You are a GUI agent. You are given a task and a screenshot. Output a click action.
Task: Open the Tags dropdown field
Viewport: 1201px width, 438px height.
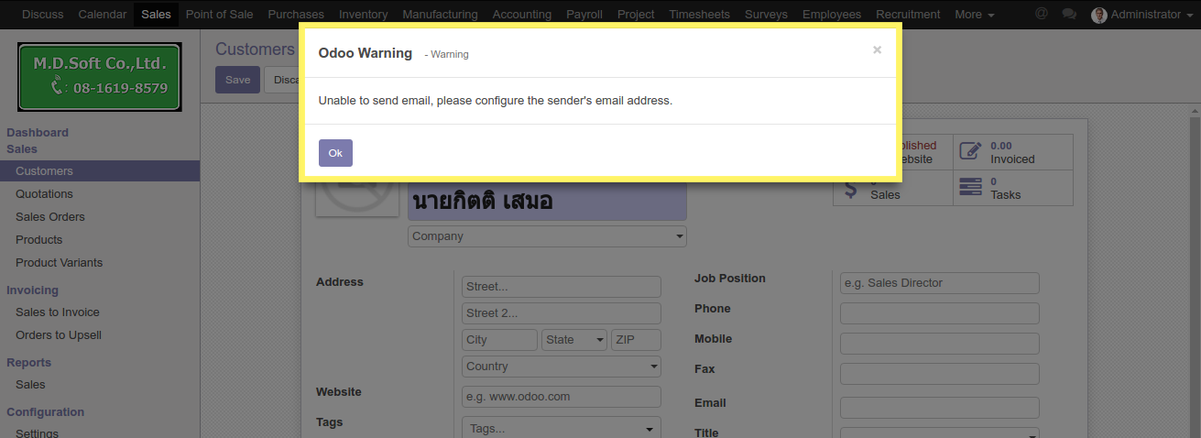click(x=562, y=428)
